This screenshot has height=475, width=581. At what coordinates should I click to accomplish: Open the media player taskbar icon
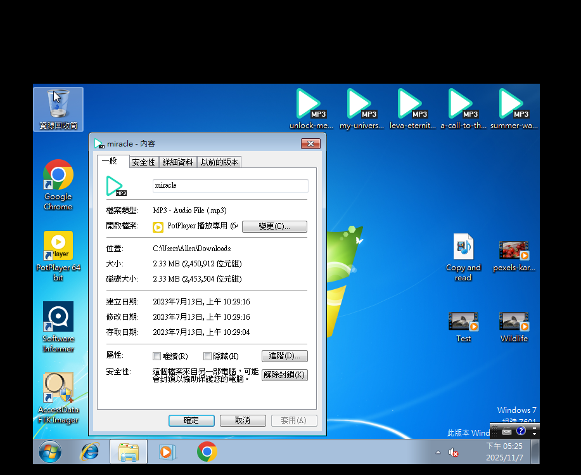pyautogui.click(x=167, y=452)
